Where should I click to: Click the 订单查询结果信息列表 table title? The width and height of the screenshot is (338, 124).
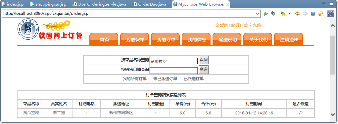pyautogui.click(x=166, y=95)
